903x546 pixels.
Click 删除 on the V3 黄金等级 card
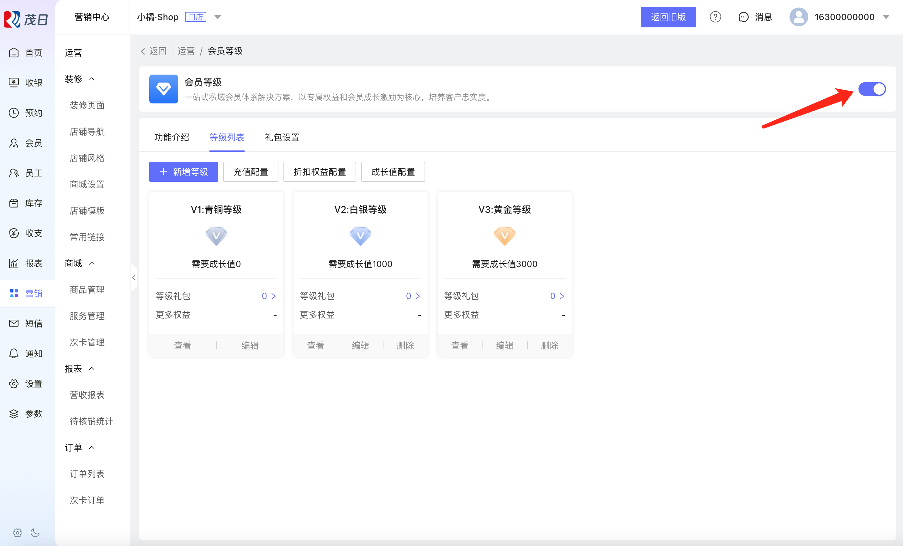(x=549, y=345)
